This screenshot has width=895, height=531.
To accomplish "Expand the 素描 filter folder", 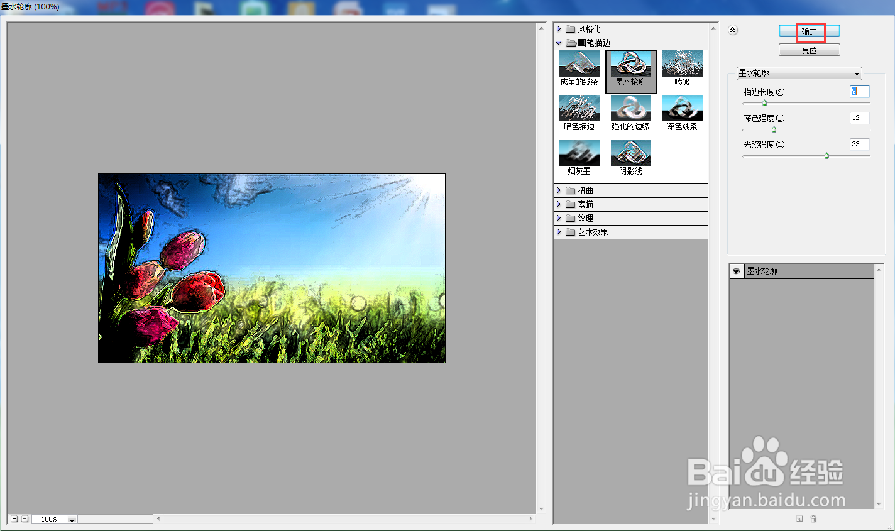I will click(558, 204).
